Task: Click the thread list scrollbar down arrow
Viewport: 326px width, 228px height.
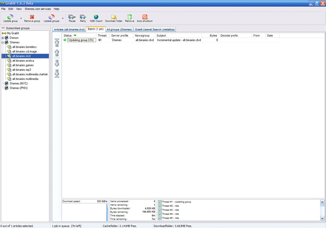Action: click(322, 218)
